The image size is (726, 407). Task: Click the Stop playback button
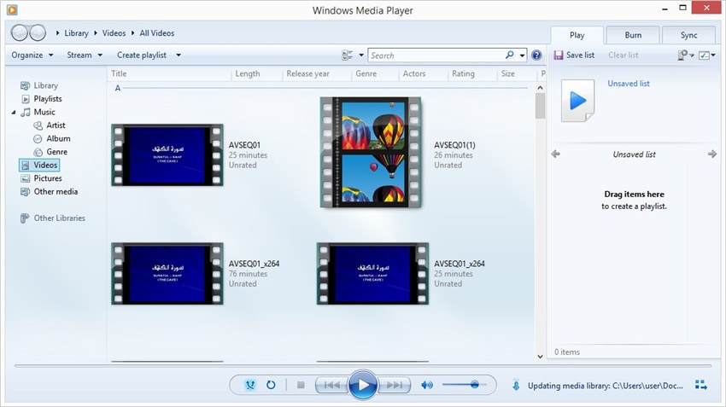click(x=301, y=385)
